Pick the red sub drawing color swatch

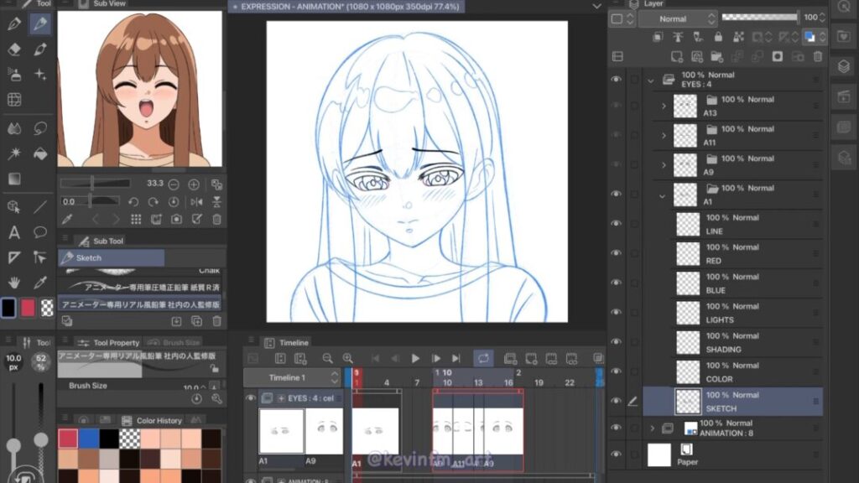[x=28, y=308]
